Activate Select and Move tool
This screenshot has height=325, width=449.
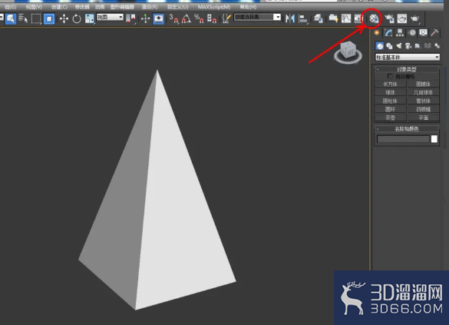(64, 19)
